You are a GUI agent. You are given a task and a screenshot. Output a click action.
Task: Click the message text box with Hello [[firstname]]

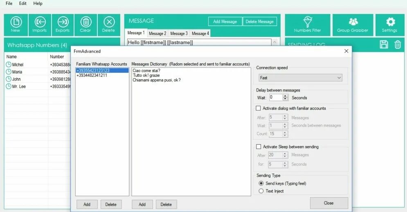pyautogui.click(x=199, y=42)
